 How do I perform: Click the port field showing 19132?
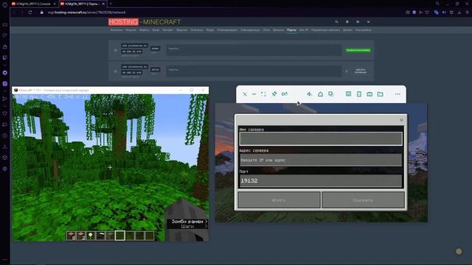coord(321,180)
